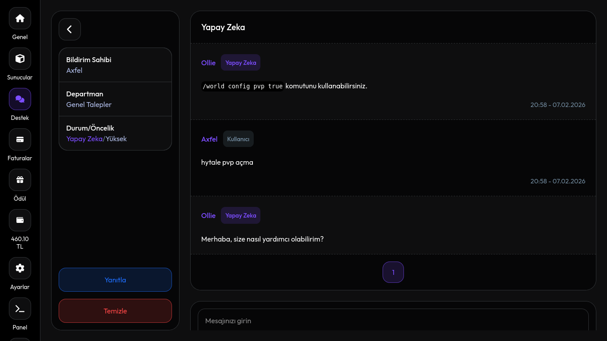Open the Genel home icon
The image size is (607, 341).
point(20,18)
